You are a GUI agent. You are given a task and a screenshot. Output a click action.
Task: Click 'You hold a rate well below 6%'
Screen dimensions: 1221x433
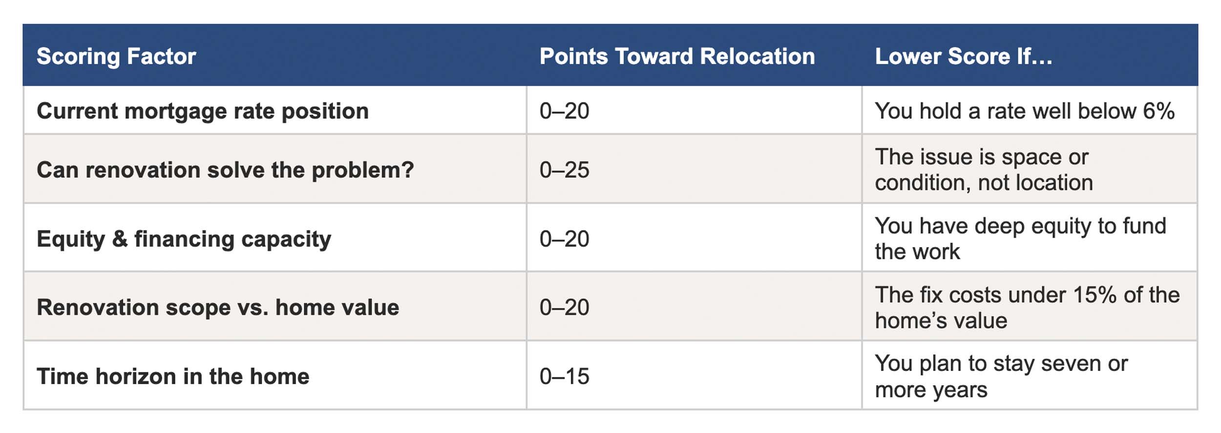click(1025, 111)
